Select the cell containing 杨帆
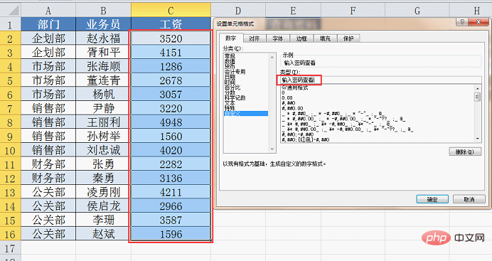Viewport: 492px width, 261px height. click(103, 94)
